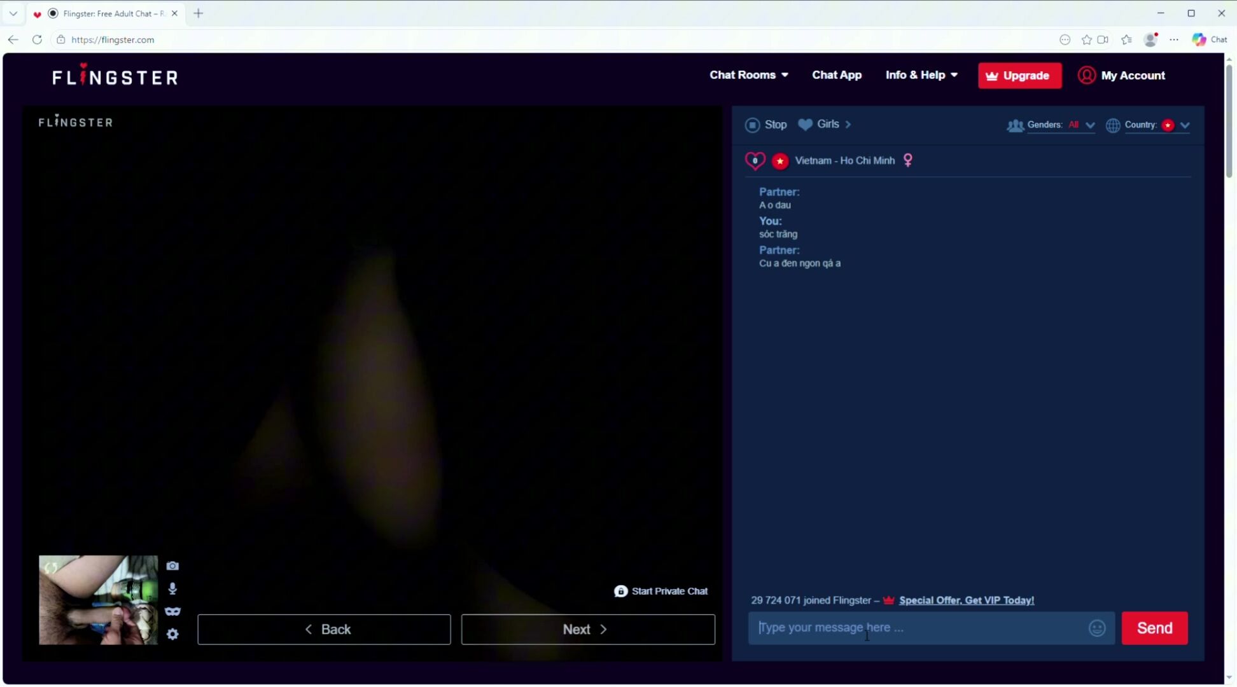Viewport: 1237px width, 687px height.
Task: Click 'Vietnam - Ho Chi Minh' location text
Action: point(844,161)
